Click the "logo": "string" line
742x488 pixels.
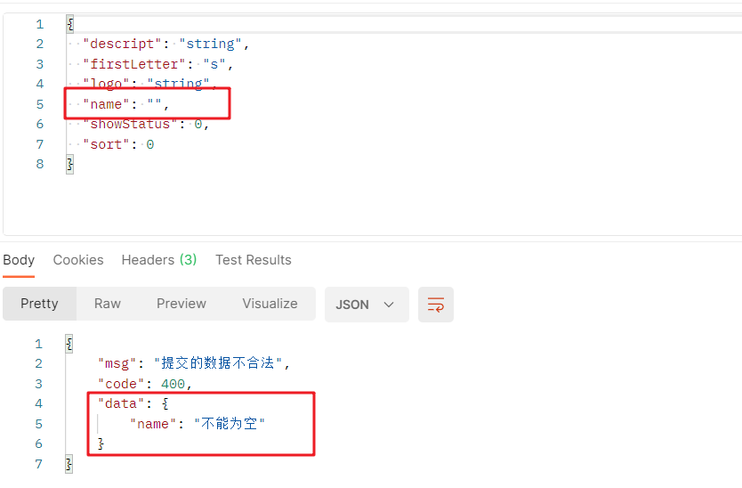click(x=149, y=84)
